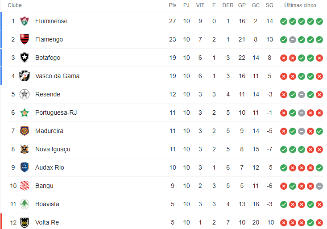Click the Últimas cinco column header
327x229 pixels.
click(300, 5)
